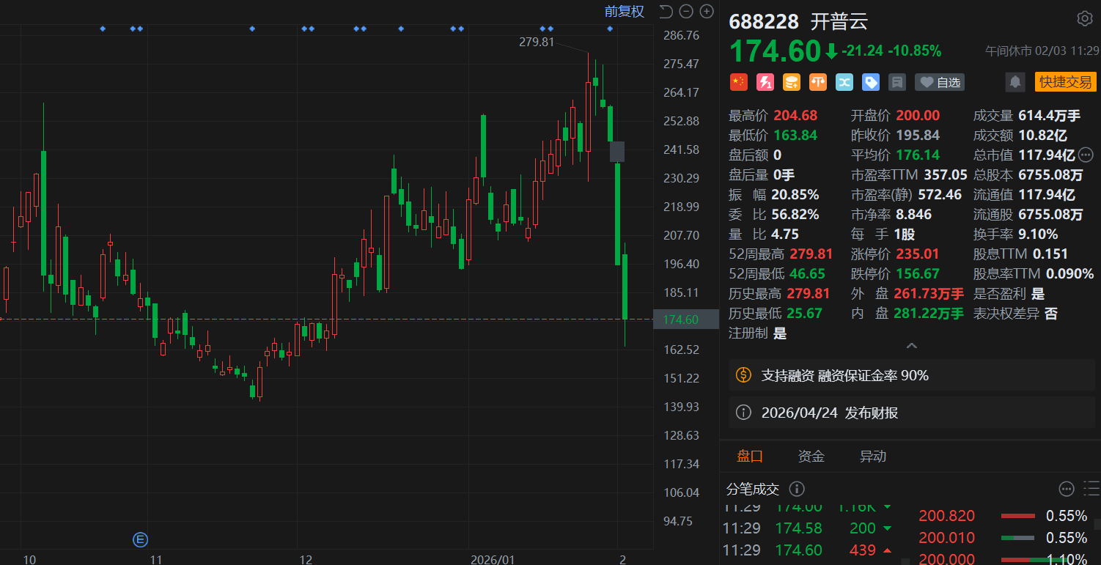Click the cyan shuffle arrows icon
Image resolution: width=1101 pixels, height=565 pixels.
coord(844,82)
